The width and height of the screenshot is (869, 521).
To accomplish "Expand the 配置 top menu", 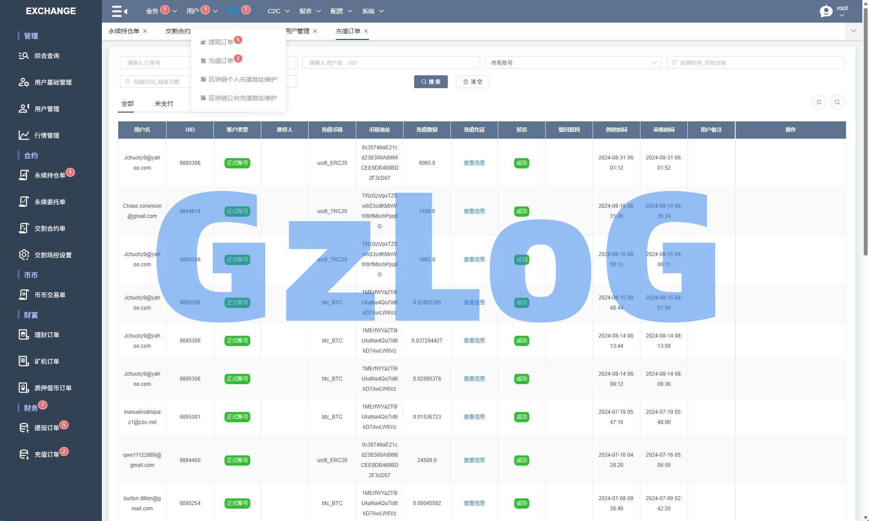I will tap(341, 11).
